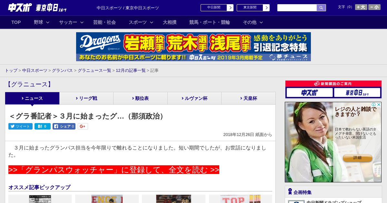Decrease text size with 小 button
The height and width of the screenshot is (203, 387).
pyautogui.click(x=374, y=7)
